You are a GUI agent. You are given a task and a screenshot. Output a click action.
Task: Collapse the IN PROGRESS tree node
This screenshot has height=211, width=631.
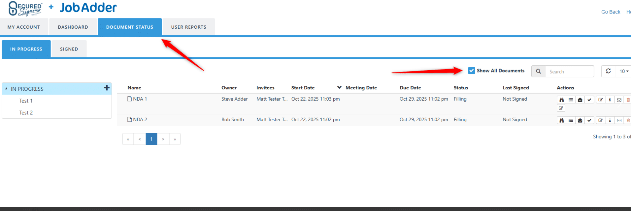(x=6, y=89)
